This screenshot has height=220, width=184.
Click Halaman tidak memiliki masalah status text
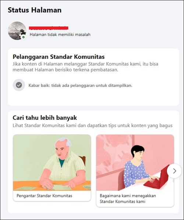pos(60,35)
